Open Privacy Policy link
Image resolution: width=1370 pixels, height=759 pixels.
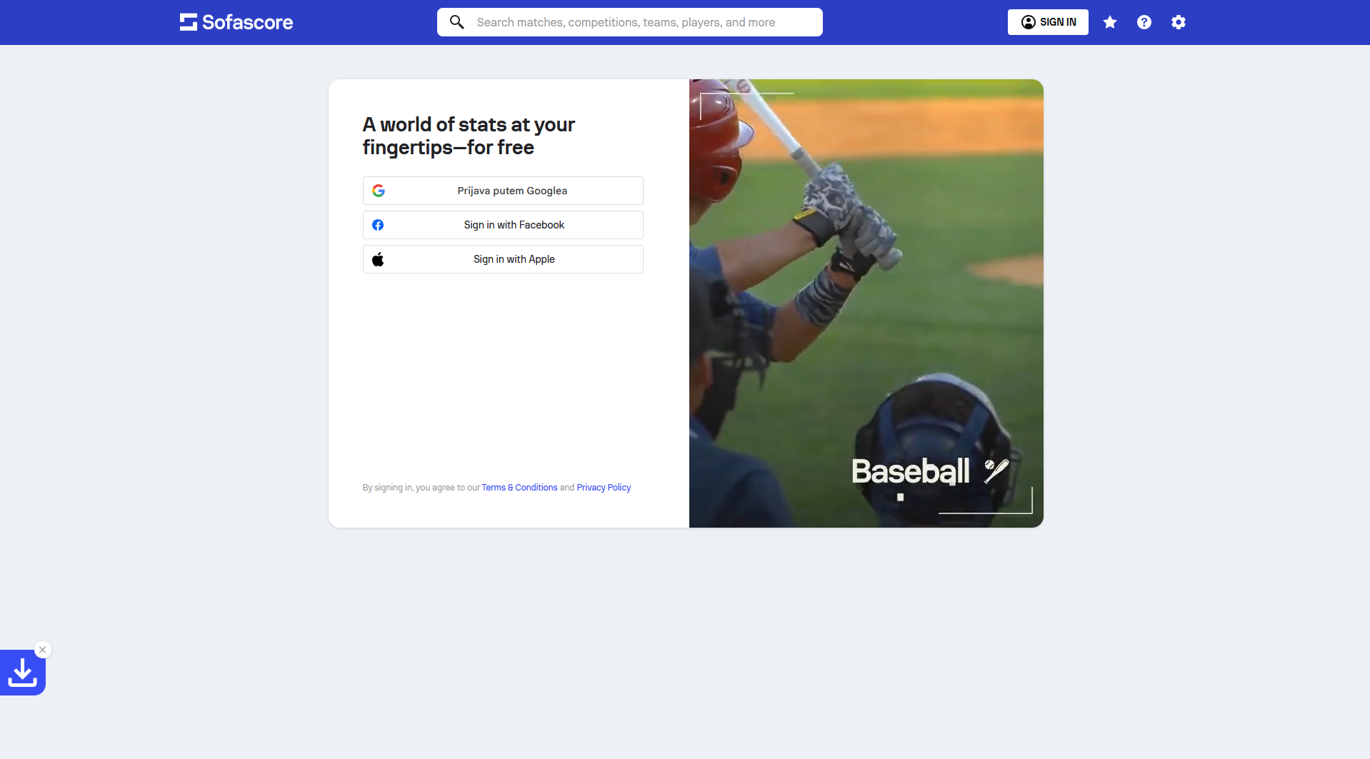(604, 488)
